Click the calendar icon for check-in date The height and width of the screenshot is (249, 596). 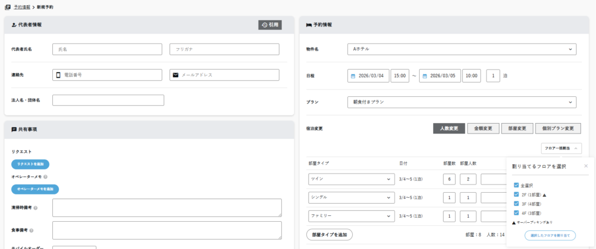click(x=354, y=75)
